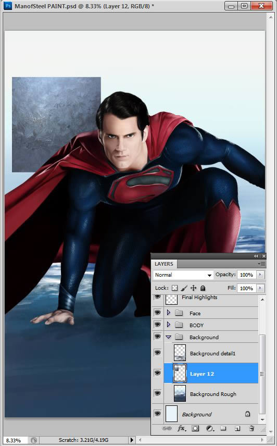The height and width of the screenshot is (446, 277).
Task: Select the Face group name
Action: (x=195, y=314)
